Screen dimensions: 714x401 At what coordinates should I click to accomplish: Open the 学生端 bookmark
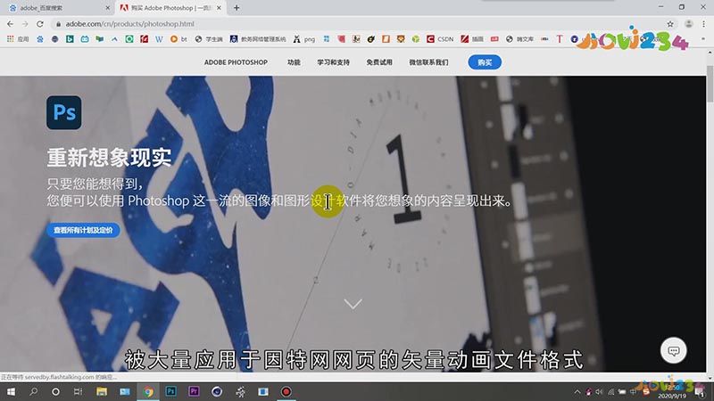click(209, 39)
